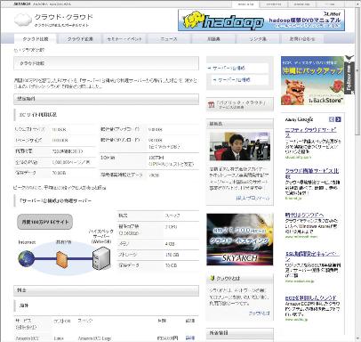Image resolution: width=361 pixels, height=342 pixels.
Task: Click the high-spec server tower icon
Action: point(101,258)
